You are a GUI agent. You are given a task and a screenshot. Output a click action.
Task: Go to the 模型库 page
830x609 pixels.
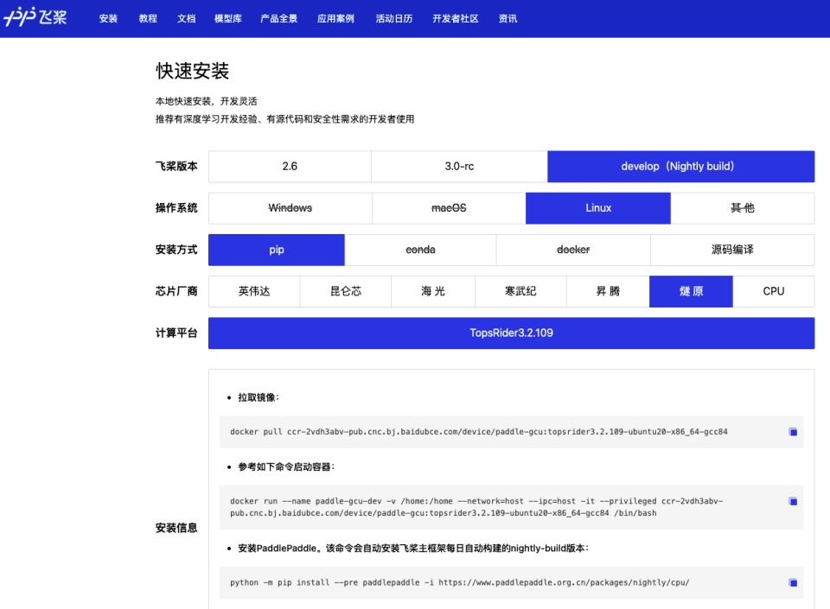pyautogui.click(x=228, y=18)
